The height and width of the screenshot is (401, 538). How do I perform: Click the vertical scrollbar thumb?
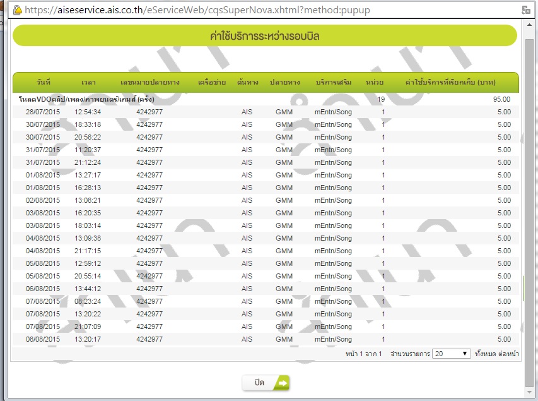529,212
